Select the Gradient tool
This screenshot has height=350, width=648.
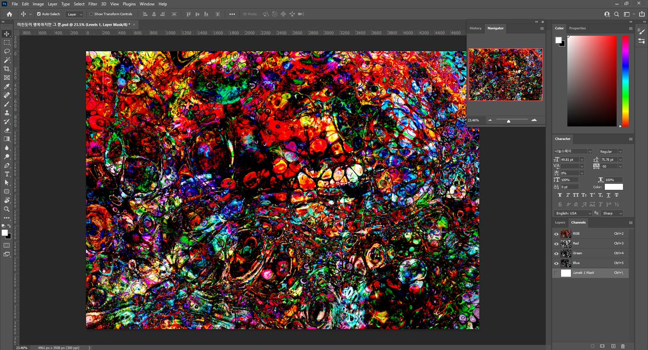7,139
